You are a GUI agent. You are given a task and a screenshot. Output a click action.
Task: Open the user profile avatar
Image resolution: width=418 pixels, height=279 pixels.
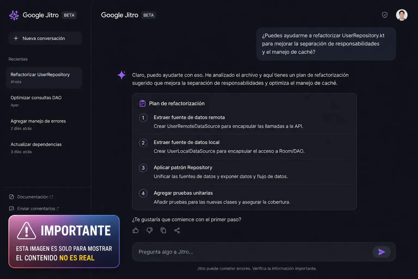(x=402, y=15)
